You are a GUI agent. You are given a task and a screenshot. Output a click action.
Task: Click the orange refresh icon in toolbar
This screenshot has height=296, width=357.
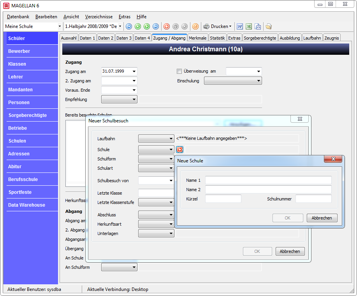point(195,26)
